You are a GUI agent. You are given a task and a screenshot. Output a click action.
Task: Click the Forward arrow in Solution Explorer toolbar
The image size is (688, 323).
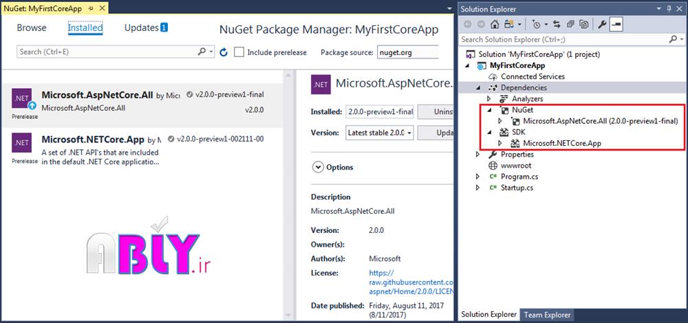(481, 25)
